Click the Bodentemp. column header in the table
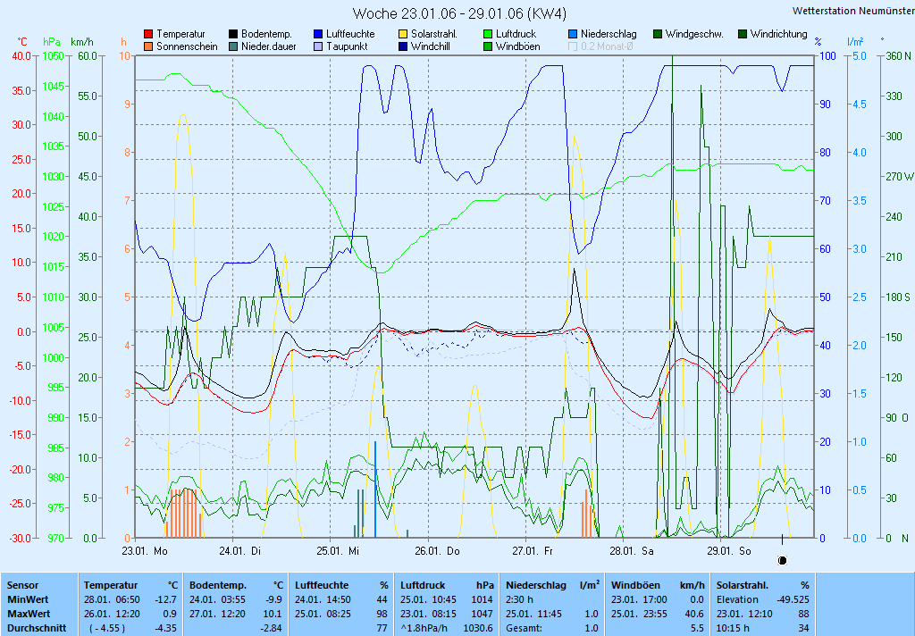 [236, 585]
